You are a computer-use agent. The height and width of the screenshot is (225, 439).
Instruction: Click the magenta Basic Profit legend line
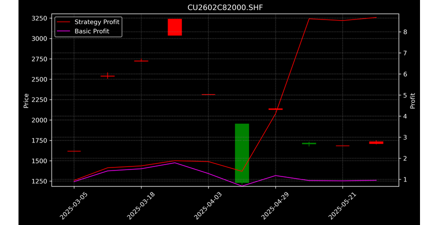[63, 31]
